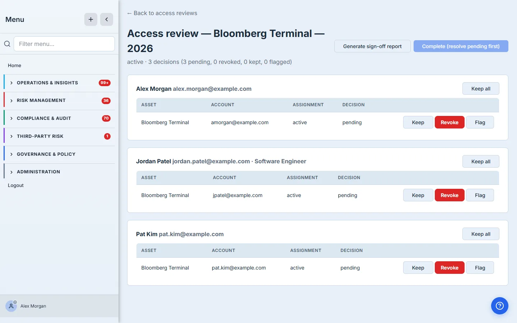Flag amorgan@example.com account
Image resolution: width=517 pixels, height=323 pixels.
[480, 122]
